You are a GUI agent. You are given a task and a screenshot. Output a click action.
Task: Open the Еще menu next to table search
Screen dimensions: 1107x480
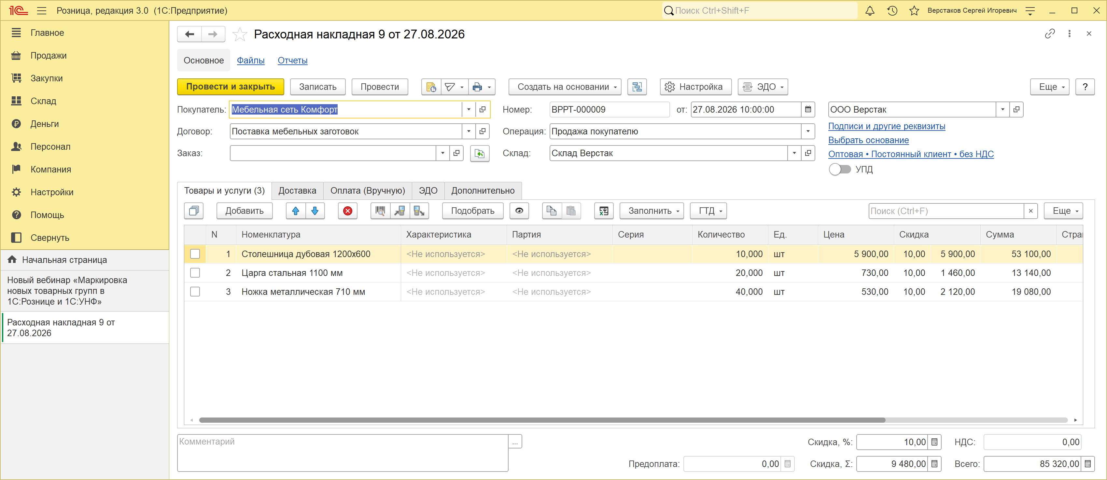[x=1063, y=211]
